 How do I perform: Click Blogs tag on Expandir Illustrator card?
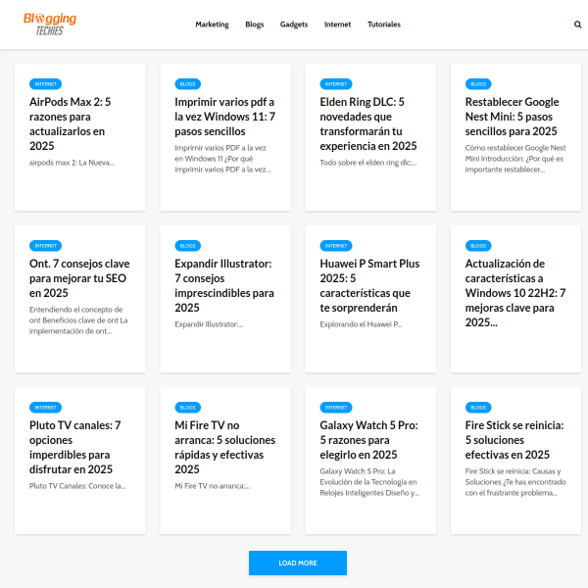coord(187,246)
